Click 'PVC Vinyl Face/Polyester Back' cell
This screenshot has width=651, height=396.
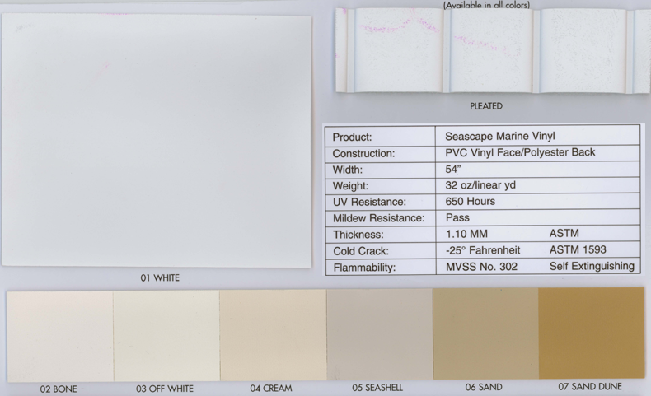point(537,152)
